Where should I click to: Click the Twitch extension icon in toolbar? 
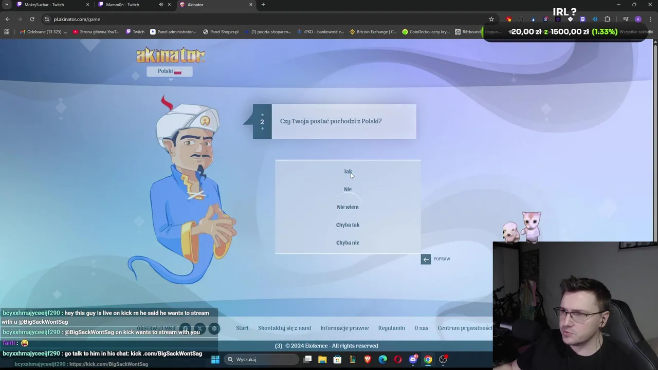582,19
